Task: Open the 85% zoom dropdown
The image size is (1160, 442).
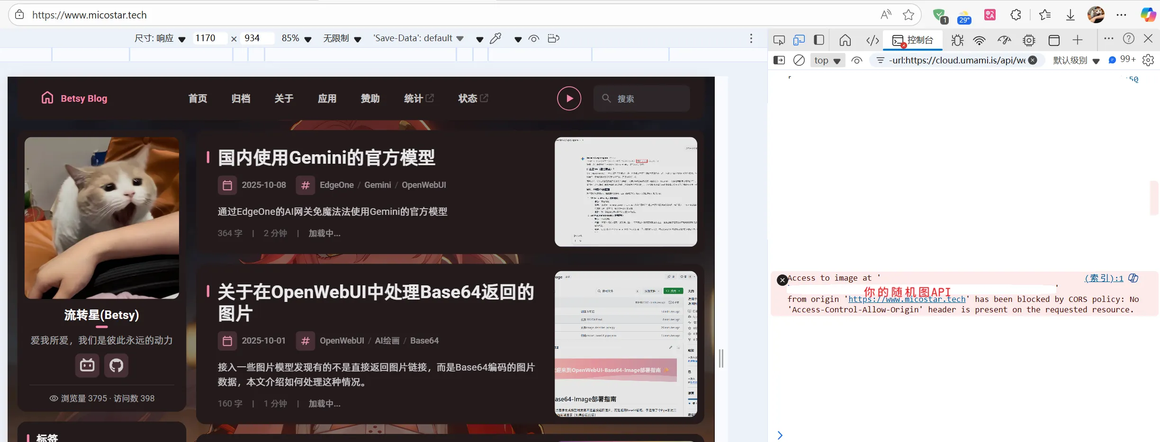Action: point(297,38)
